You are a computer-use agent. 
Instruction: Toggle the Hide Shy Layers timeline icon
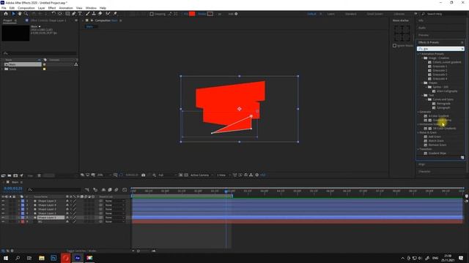pos(103,190)
